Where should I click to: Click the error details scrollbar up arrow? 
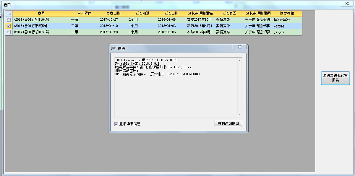coord(239,61)
